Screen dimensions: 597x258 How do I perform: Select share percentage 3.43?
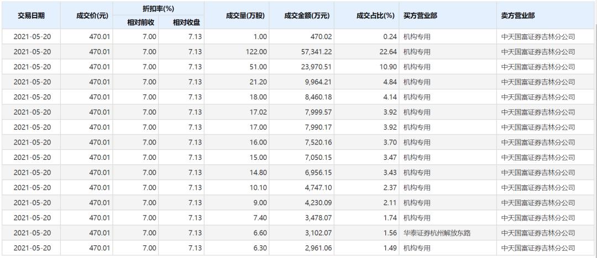pos(390,173)
